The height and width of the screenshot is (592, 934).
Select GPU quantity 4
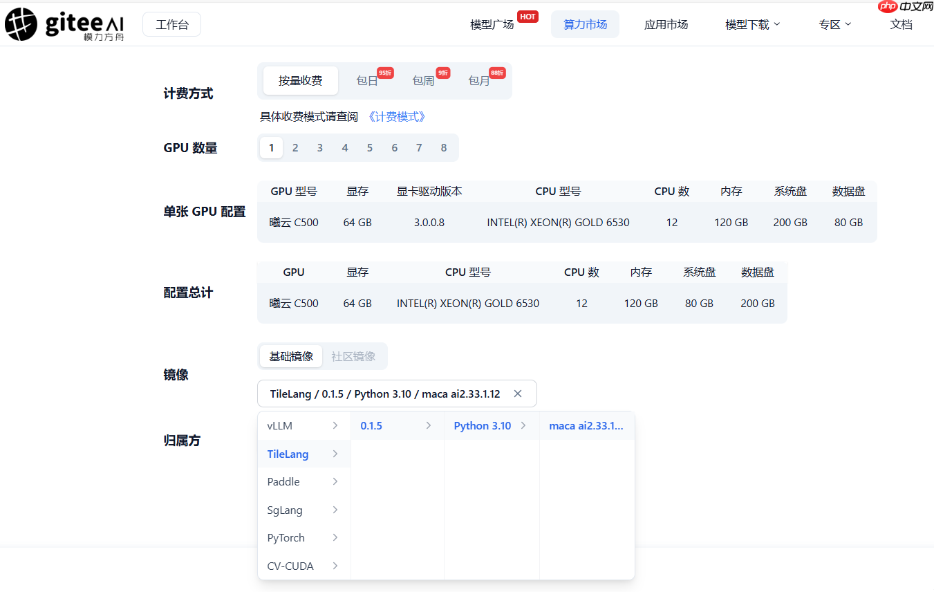345,147
